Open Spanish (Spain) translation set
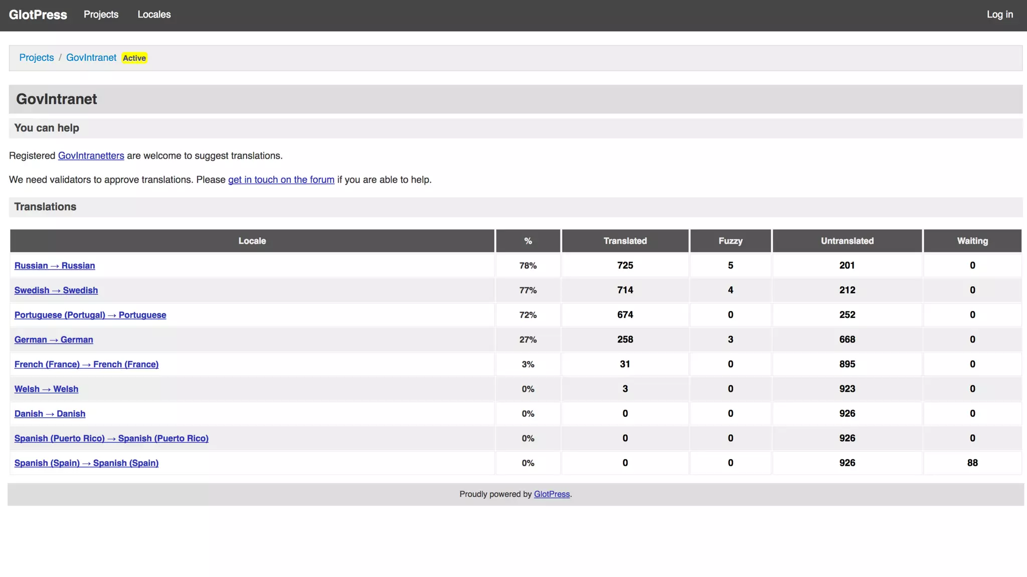Screen dimensions: 1027x577 click(x=86, y=463)
